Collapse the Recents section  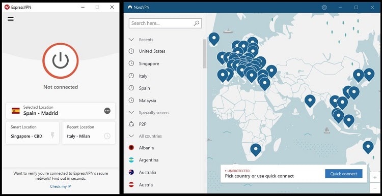131,39
